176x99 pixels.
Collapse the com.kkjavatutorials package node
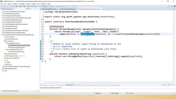click(5, 43)
